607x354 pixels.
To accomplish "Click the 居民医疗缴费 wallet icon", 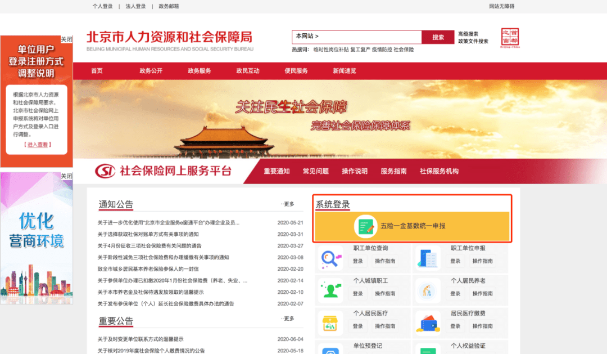I will [x=428, y=322].
